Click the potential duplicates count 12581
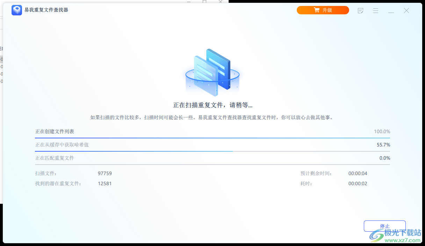Viewport: 425px width, 246px height. pos(105,183)
